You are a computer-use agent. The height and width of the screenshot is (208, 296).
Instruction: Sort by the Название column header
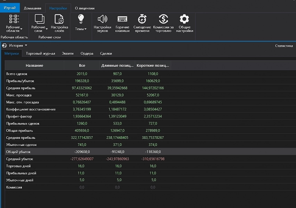point(34,66)
